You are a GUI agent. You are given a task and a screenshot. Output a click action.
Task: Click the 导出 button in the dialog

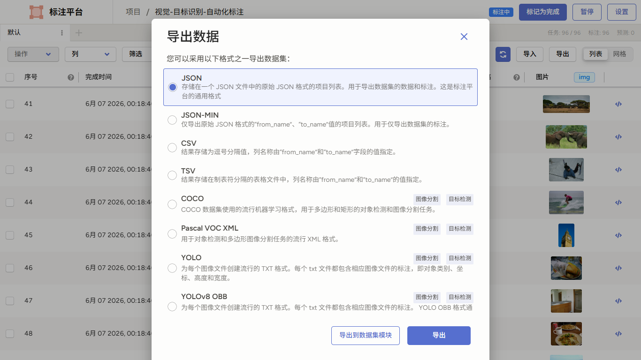pyautogui.click(x=439, y=336)
